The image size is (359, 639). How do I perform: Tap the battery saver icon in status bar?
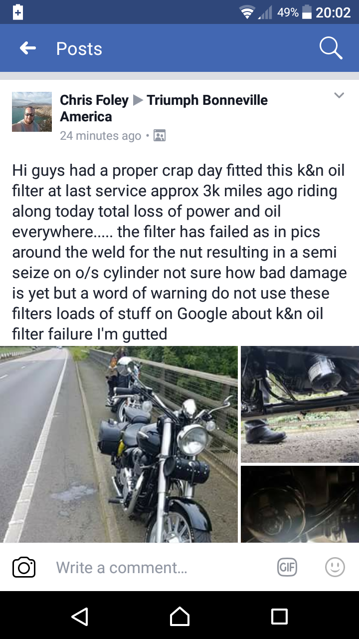click(x=17, y=11)
